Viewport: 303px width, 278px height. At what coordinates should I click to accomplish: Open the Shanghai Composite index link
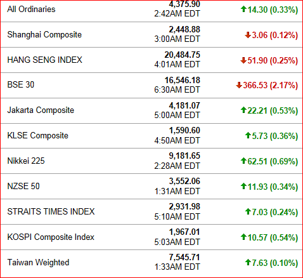44,34
